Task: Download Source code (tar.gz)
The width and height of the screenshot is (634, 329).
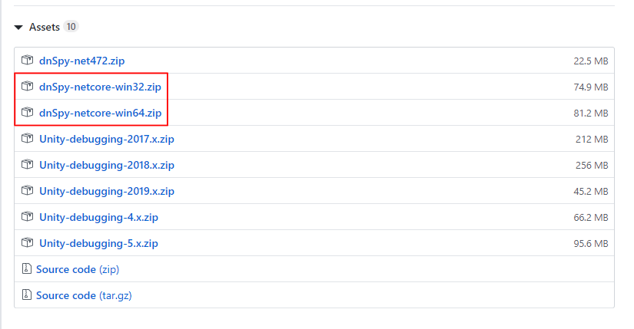Action: tap(84, 295)
